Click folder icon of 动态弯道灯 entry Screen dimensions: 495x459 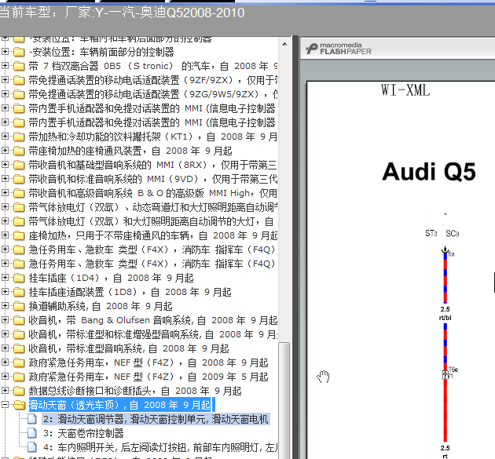click(x=19, y=207)
